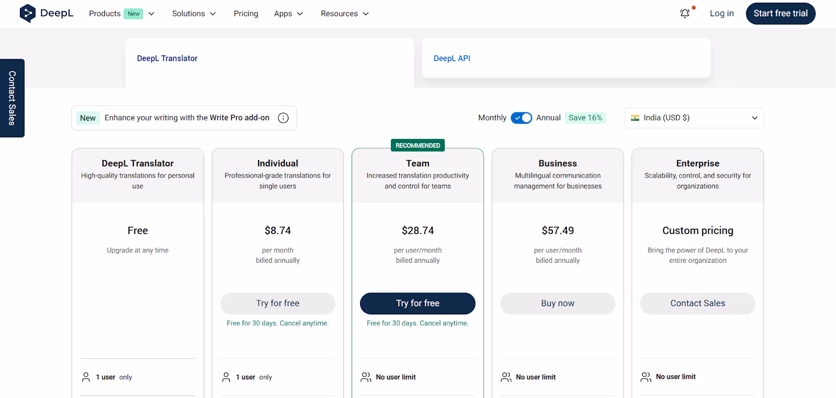Viewport: 836px width, 398px height.
Task: Click the Log in link
Action: 722,14
